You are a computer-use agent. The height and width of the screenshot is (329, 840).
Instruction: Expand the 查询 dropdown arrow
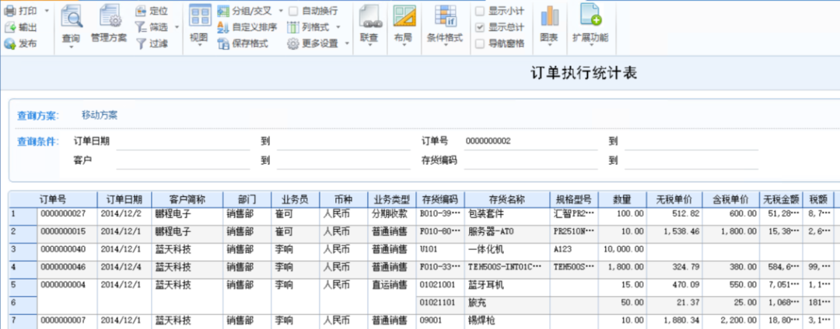click(71, 47)
